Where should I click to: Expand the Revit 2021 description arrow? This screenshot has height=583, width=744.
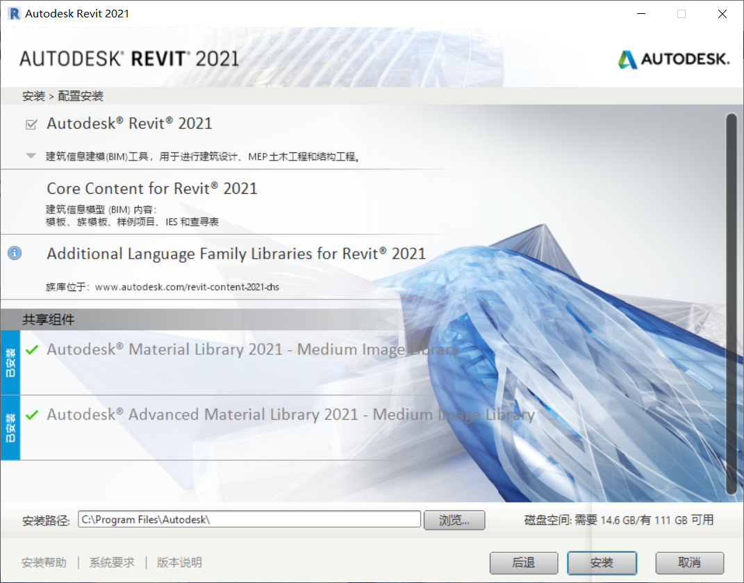click(31, 156)
